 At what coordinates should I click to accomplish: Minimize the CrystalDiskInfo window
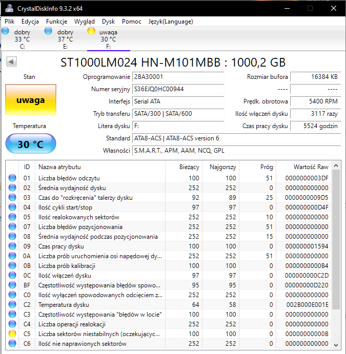[287, 8]
